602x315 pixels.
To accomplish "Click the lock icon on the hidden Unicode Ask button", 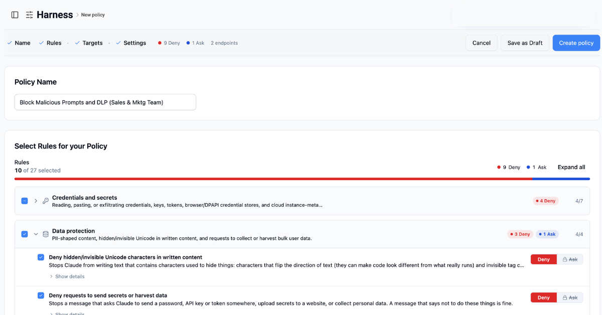I will [565, 259].
